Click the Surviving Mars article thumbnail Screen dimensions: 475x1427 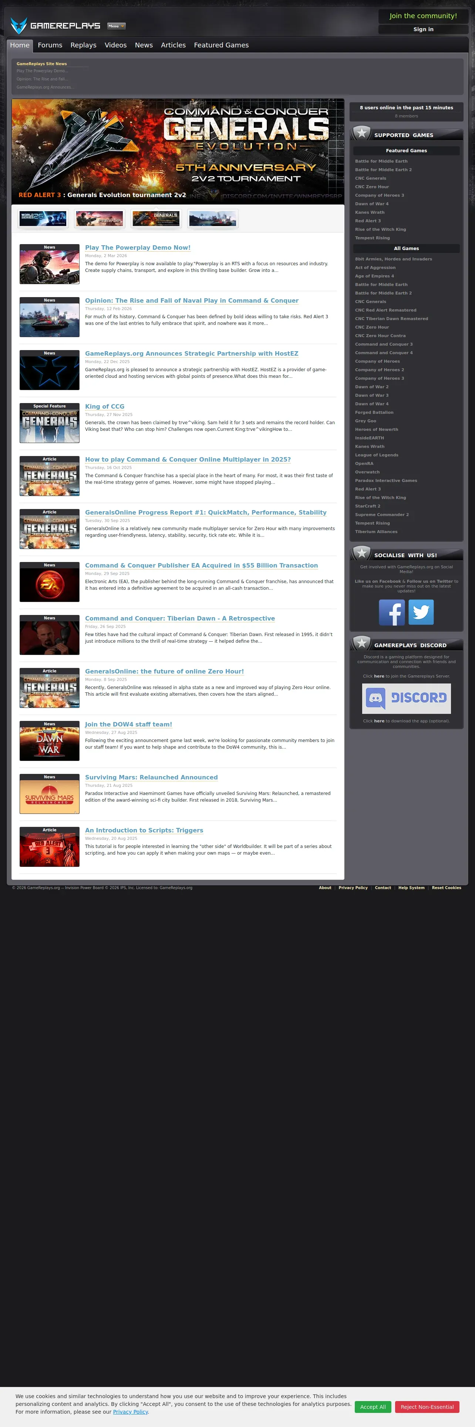[x=49, y=794]
